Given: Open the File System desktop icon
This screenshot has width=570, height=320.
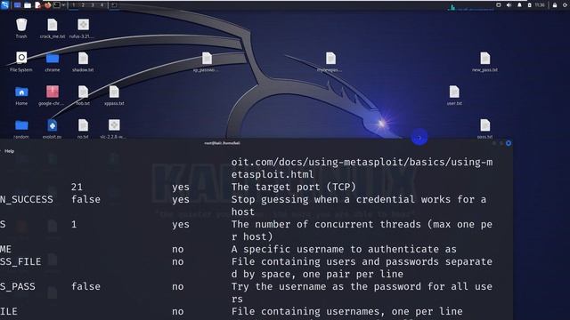Looking at the screenshot, I should pyautogui.click(x=21, y=61).
